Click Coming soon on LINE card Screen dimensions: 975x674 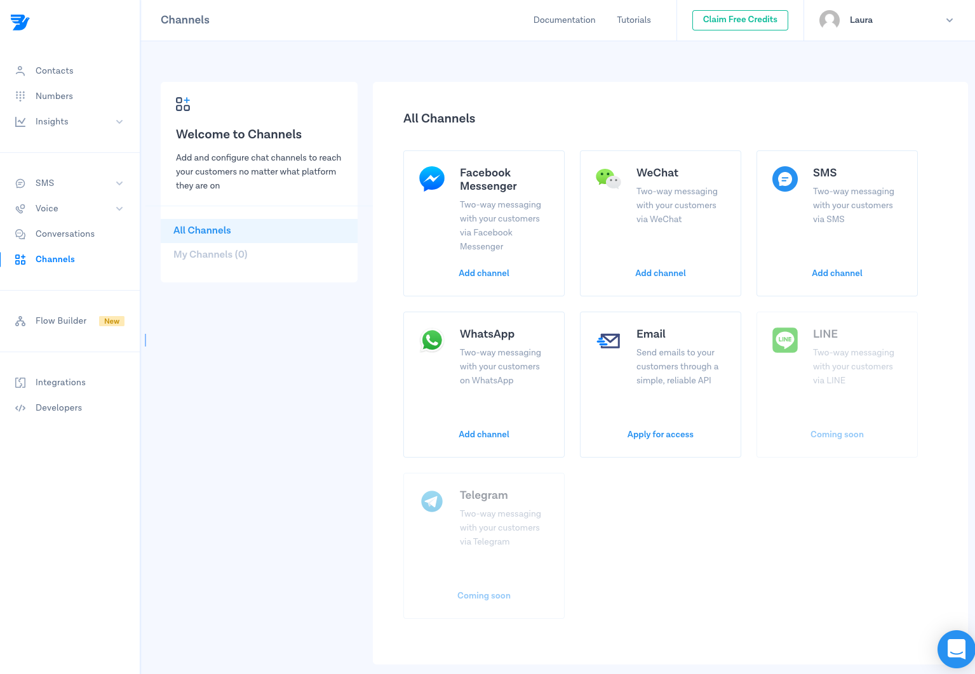(x=837, y=434)
